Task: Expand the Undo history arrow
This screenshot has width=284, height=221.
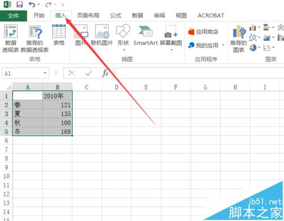Action: click(39, 4)
